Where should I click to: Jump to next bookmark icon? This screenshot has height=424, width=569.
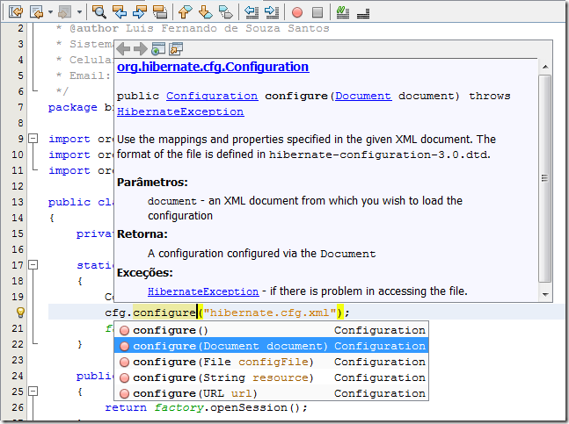point(205,12)
